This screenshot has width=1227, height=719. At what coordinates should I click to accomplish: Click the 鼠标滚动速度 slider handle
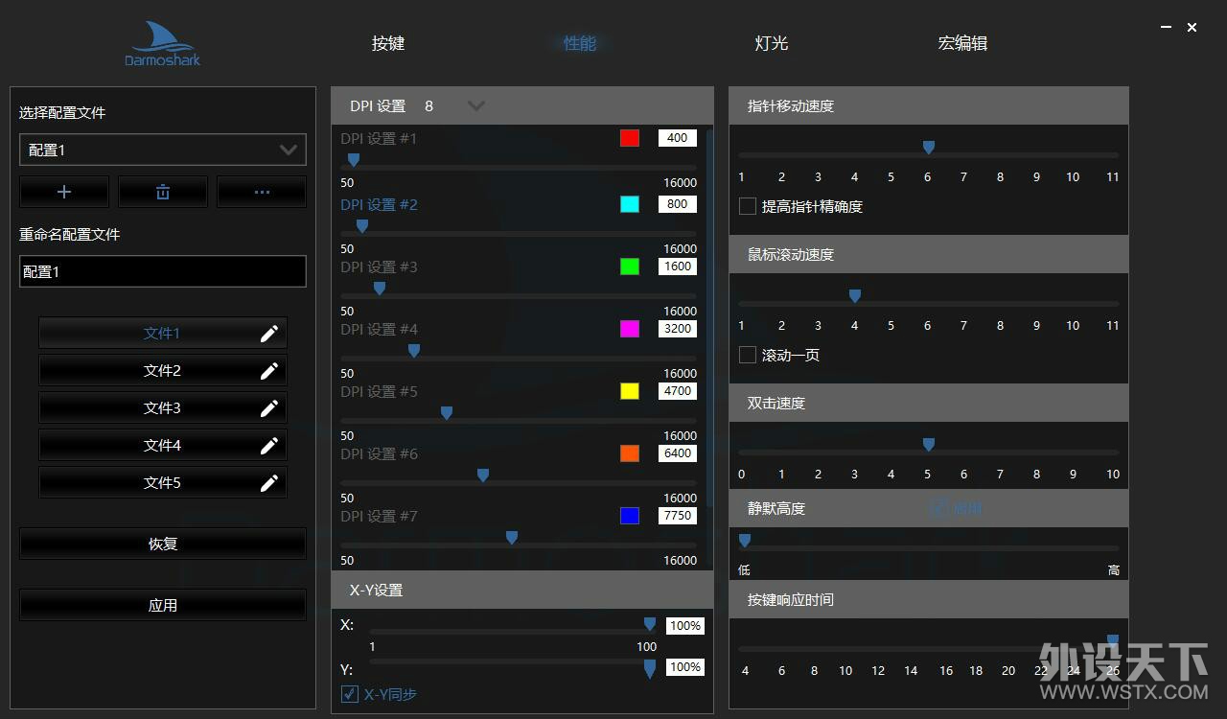[855, 296]
